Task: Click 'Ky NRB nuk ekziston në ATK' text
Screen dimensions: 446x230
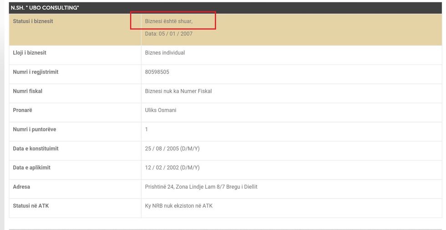Action: (x=178, y=206)
